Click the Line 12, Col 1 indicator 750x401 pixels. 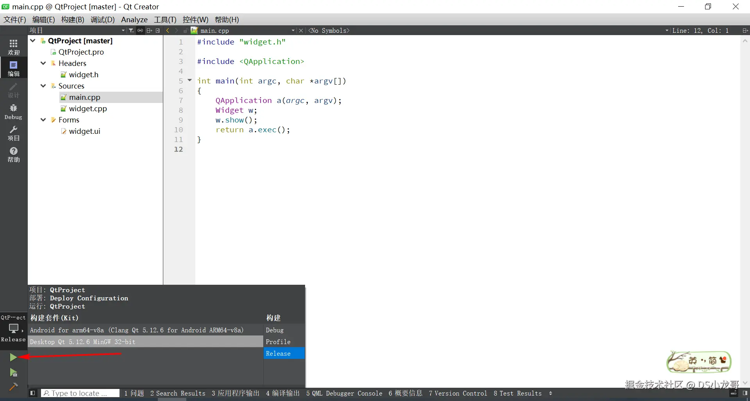coord(700,30)
